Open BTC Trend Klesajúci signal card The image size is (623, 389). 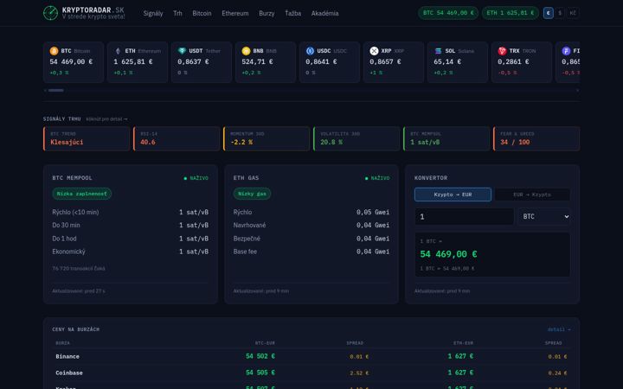[87, 138]
